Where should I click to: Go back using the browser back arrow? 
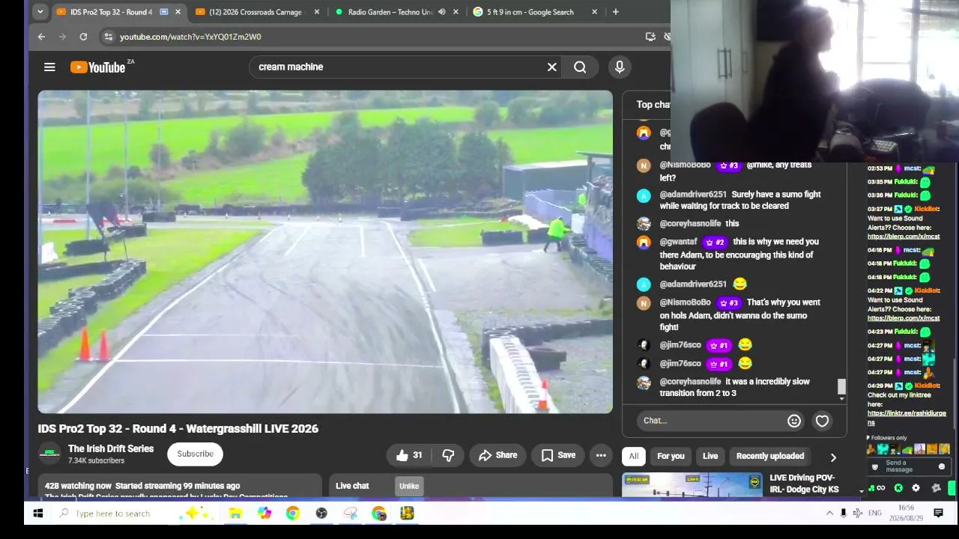(x=41, y=36)
